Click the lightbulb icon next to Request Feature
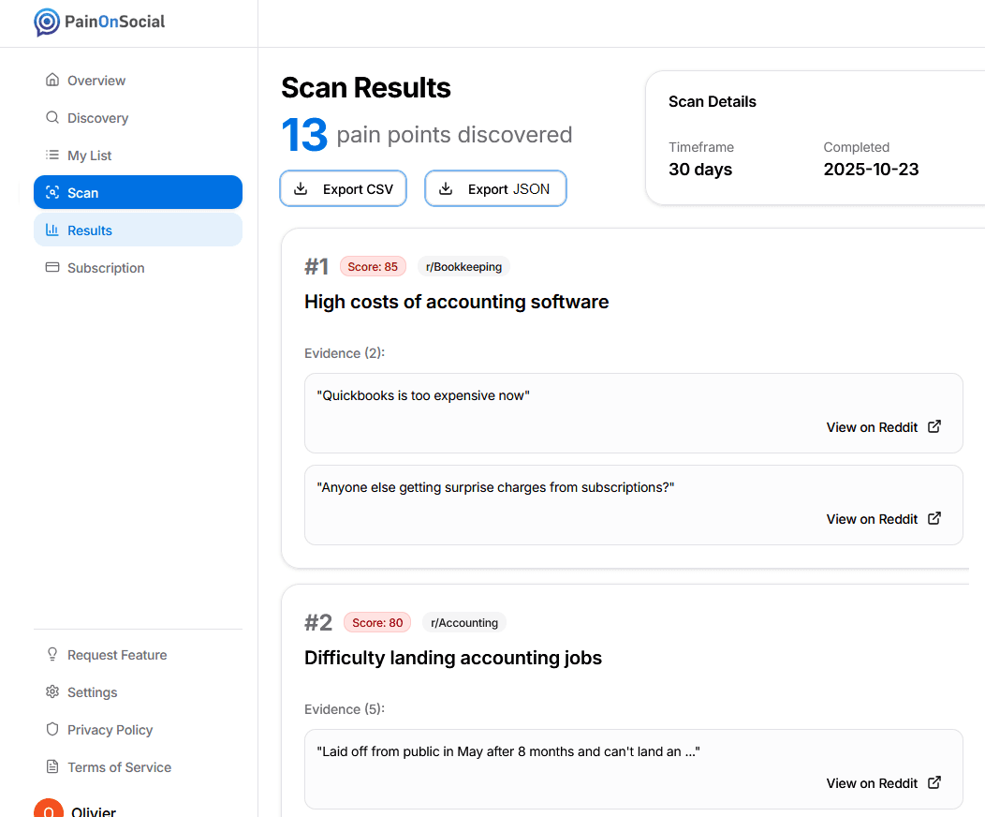Image resolution: width=985 pixels, height=817 pixels. (x=51, y=654)
